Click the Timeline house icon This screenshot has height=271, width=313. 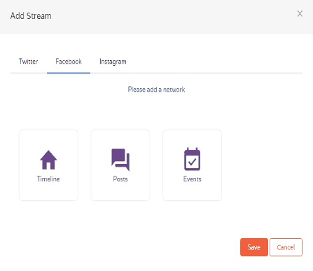(x=48, y=160)
